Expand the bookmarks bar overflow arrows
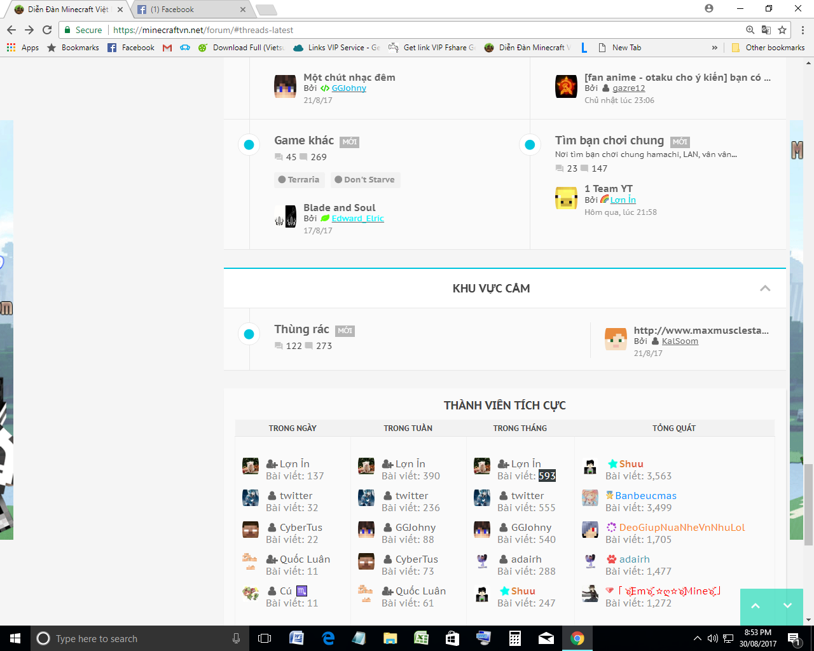Viewport: 814px width, 651px height. coord(714,47)
